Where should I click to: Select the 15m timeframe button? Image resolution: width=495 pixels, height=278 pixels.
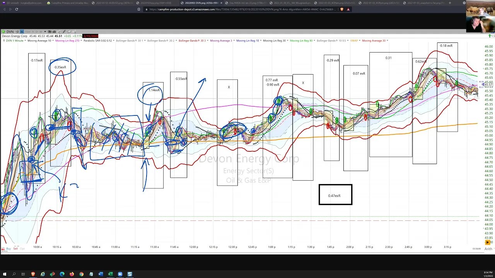click(27, 32)
